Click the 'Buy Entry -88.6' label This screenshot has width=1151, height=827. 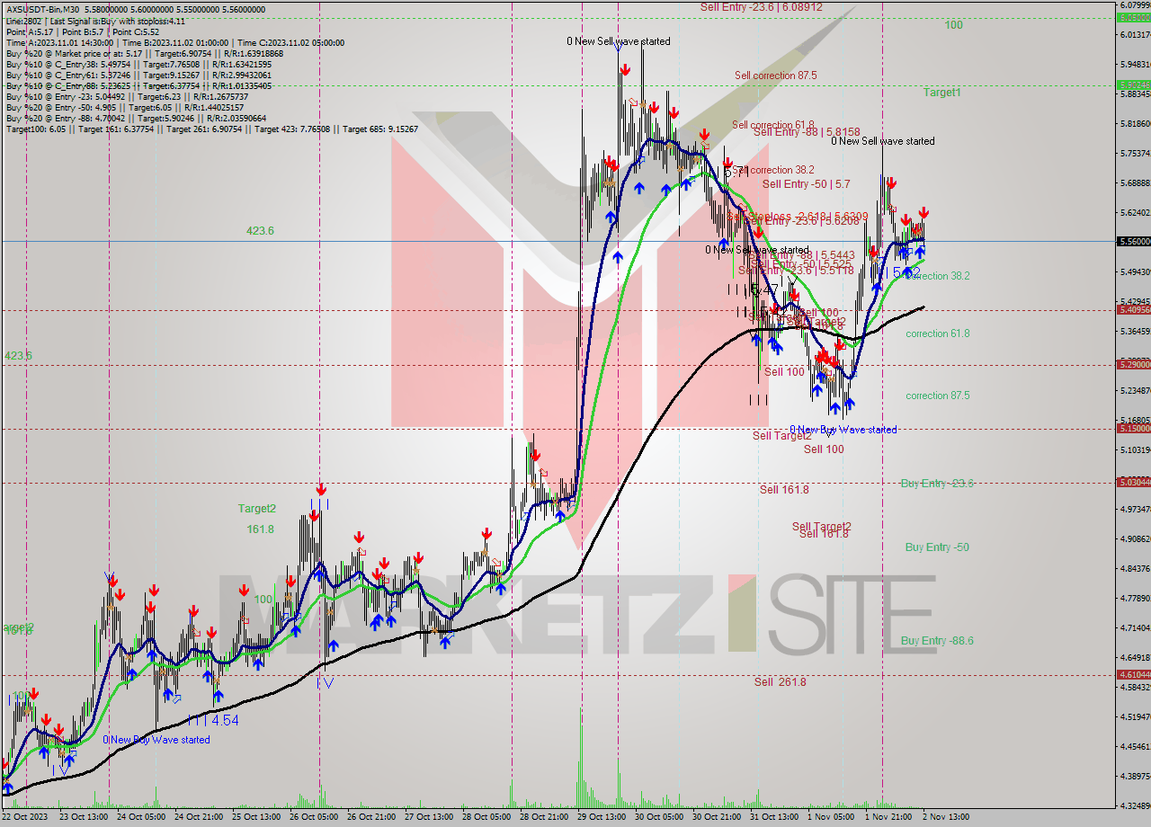pos(937,641)
